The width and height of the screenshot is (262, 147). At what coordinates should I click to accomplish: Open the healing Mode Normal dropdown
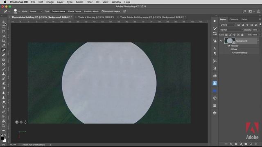coord(36,11)
